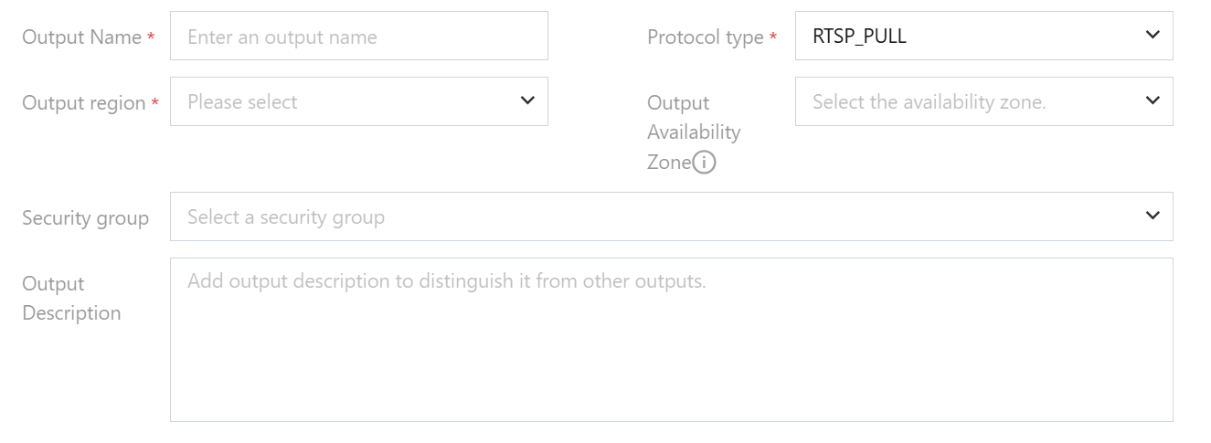Screen dimensions: 1211x443
Task: Click the availability zone chevron arrow
Action: (x=1153, y=100)
